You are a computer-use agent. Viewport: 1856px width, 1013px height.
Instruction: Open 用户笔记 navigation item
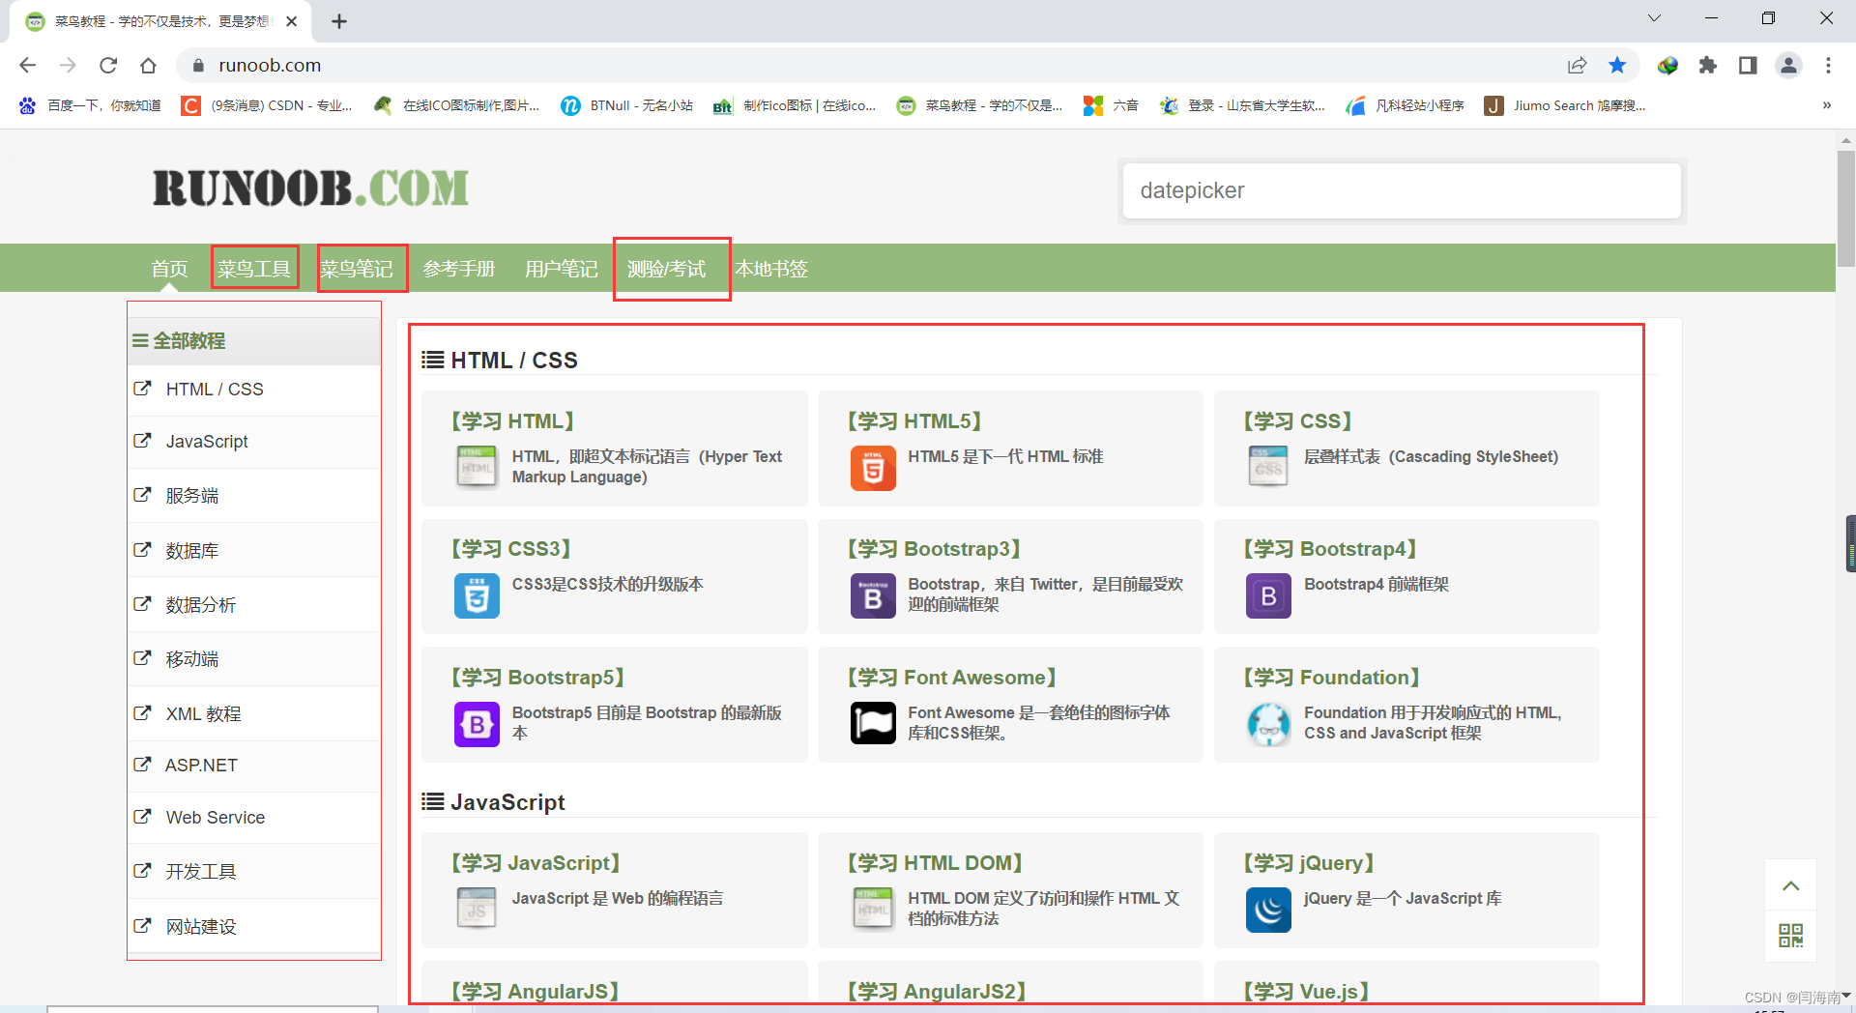point(562,269)
